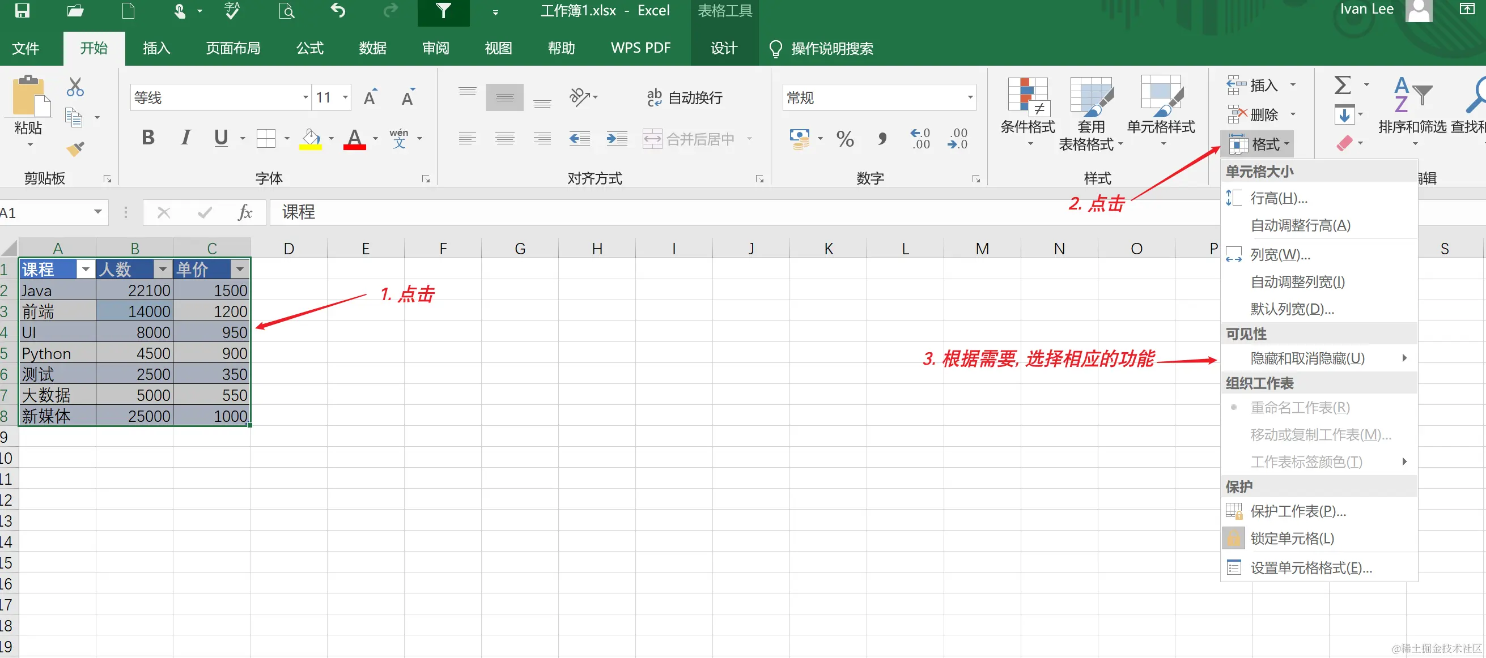Toggle 锁定单元格 lock cell option
Viewport: 1486px width, 658px height.
click(1292, 538)
